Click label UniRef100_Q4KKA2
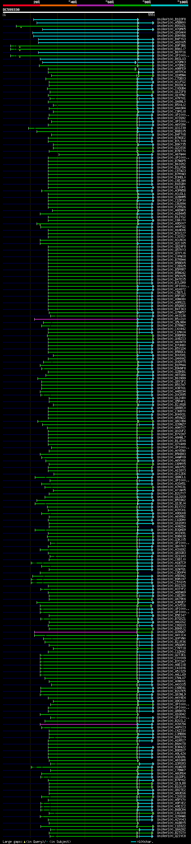The height and width of the screenshot is (844, 191). [171, 358]
